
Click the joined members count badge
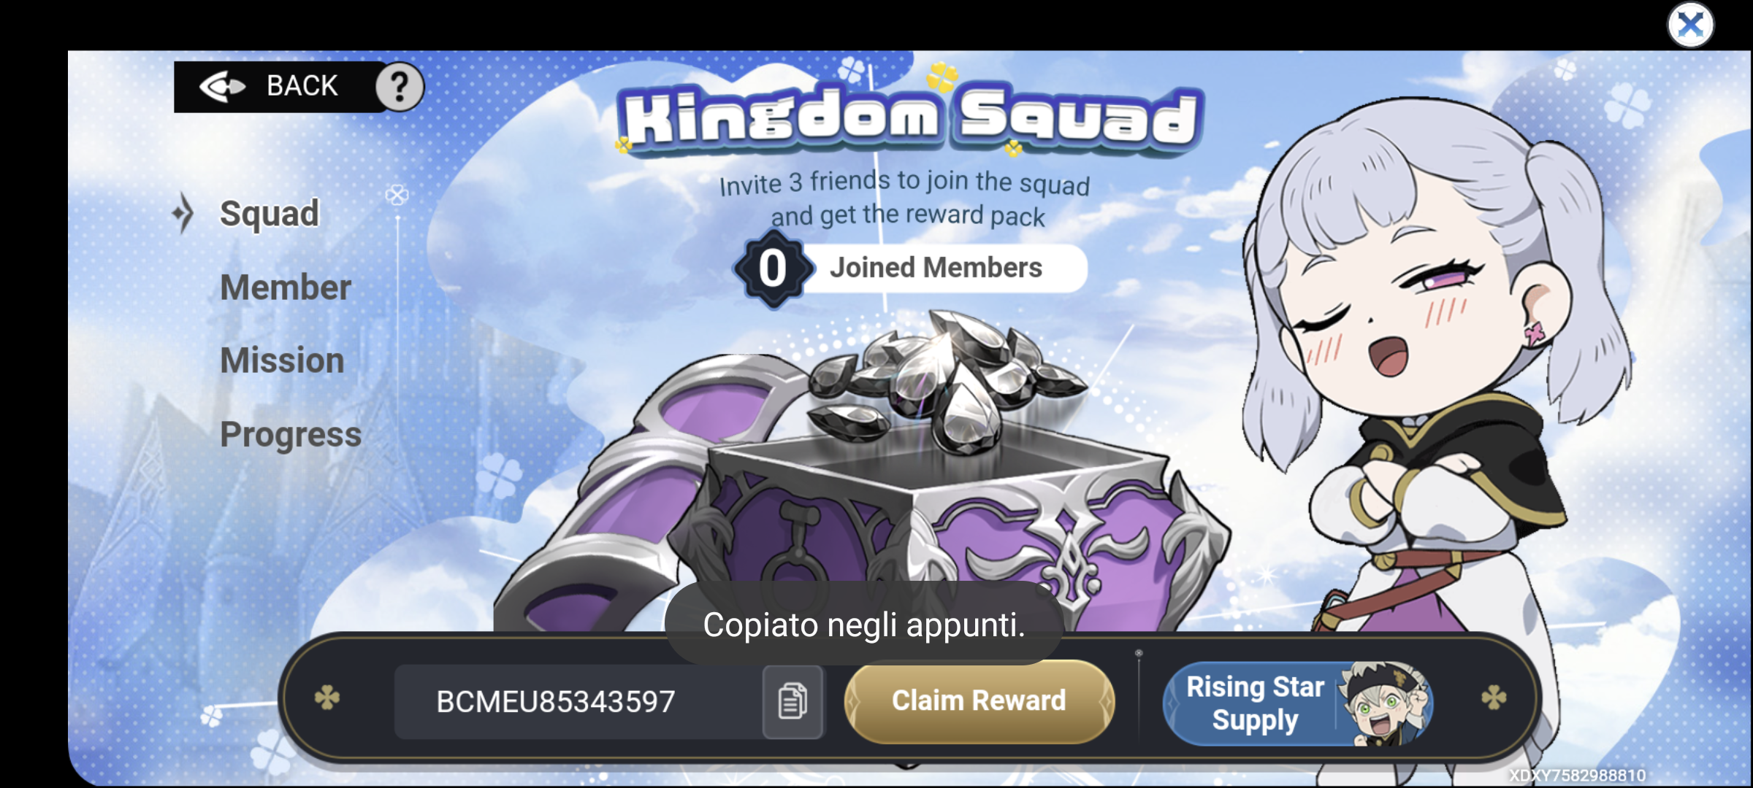pos(773,269)
